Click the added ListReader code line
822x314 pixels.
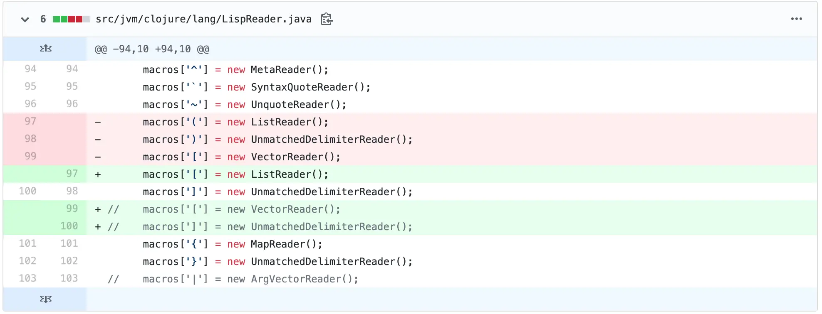coord(235,174)
